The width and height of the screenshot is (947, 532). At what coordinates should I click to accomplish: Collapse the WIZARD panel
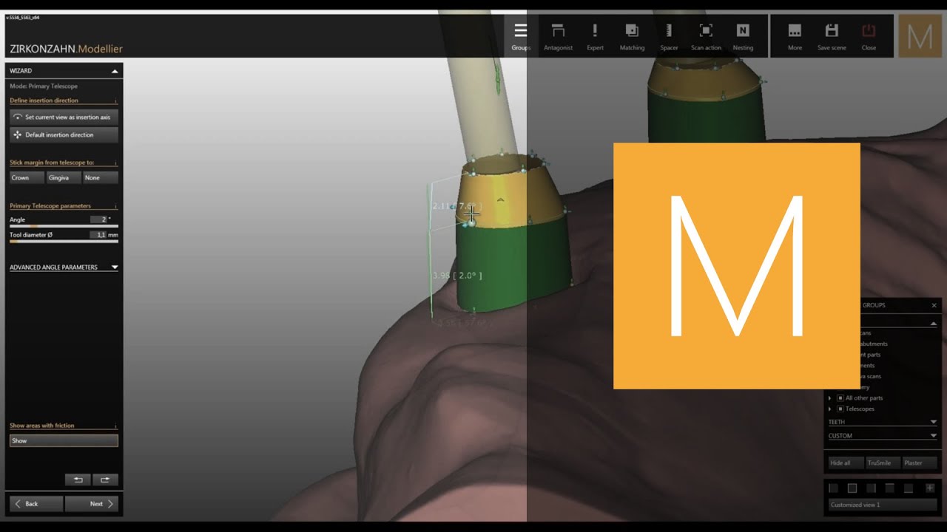115,71
